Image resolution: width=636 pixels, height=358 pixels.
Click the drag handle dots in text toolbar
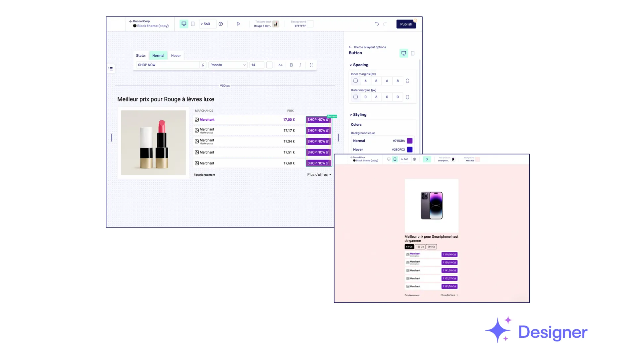pyautogui.click(x=311, y=65)
